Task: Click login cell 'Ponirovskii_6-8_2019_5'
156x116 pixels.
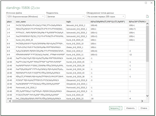Action: 78,88
